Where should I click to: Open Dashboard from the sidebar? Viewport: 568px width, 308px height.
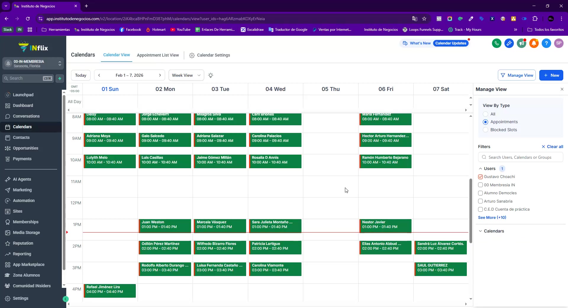point(23,105)
